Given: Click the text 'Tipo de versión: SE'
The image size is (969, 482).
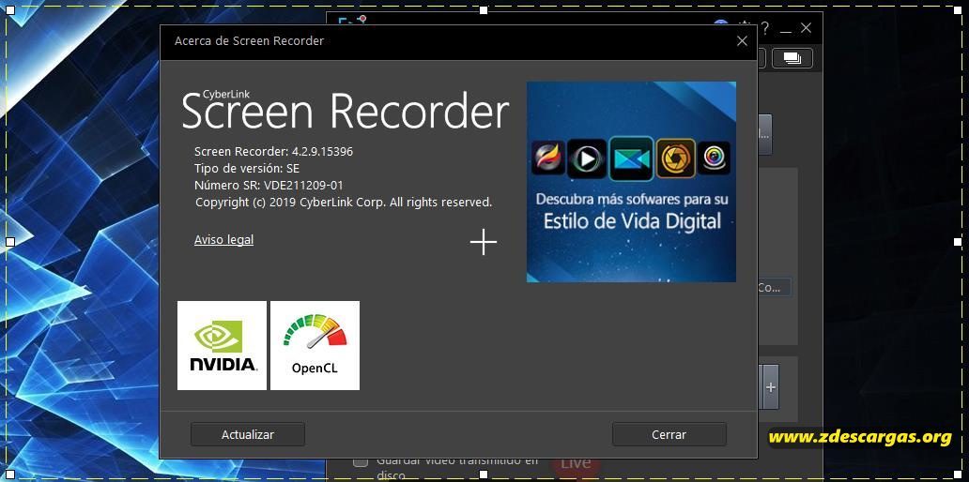Looking at the screenshot, I should click(x=247, y=168).
